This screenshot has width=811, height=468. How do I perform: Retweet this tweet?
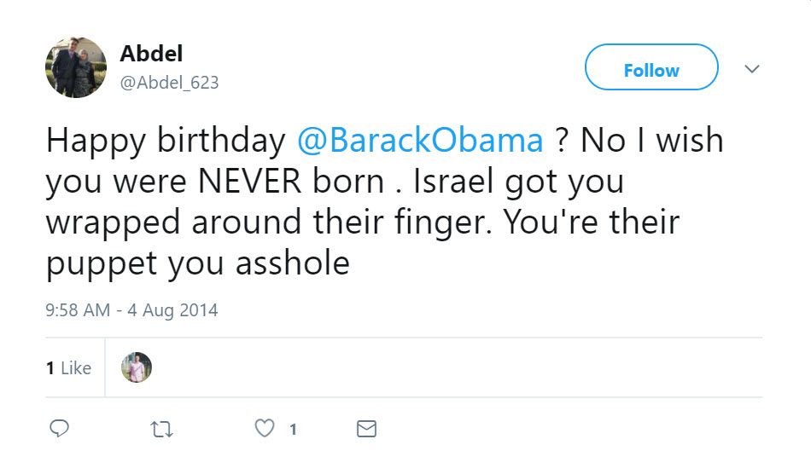(161, 429)
